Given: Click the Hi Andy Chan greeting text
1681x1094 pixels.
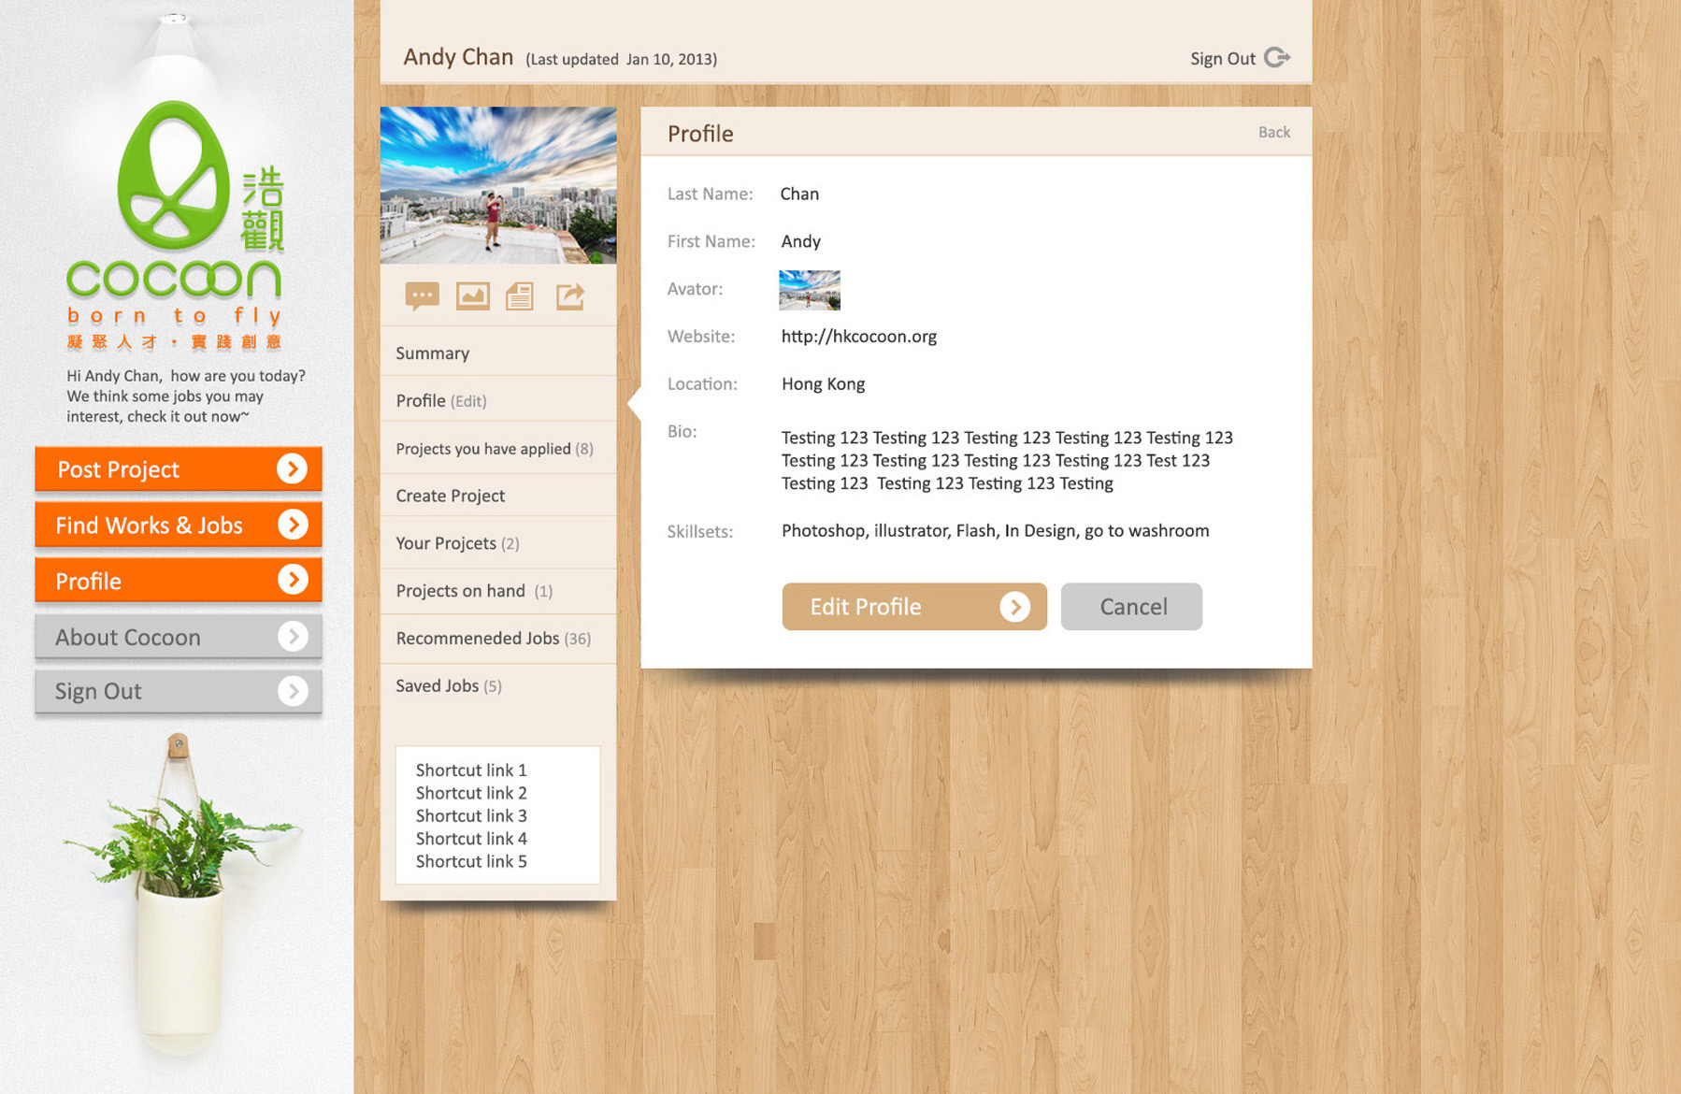Looking at the screenshot, I should tap(185, 396).
